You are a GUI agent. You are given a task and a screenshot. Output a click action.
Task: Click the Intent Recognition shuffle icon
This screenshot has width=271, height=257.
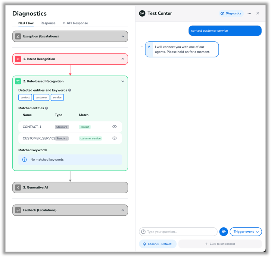point(18,59)
